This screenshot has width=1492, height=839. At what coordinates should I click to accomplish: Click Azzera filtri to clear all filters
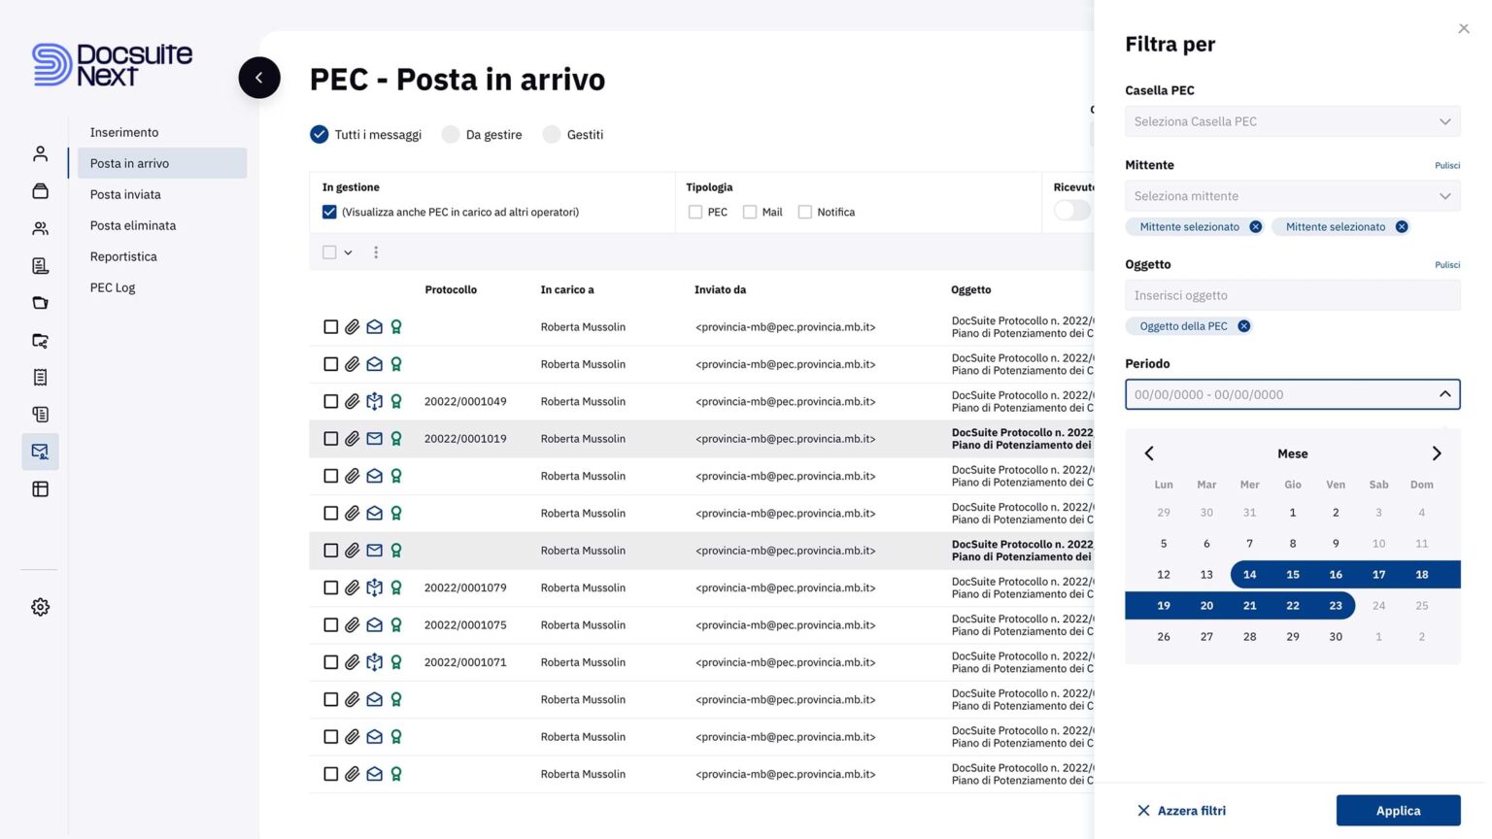(1181, 810)
